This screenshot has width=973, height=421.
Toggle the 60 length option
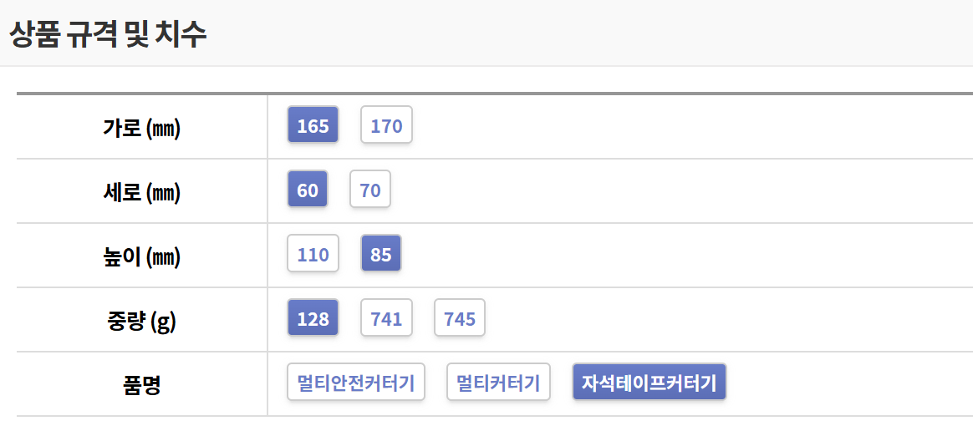click(x=308, y=190)
